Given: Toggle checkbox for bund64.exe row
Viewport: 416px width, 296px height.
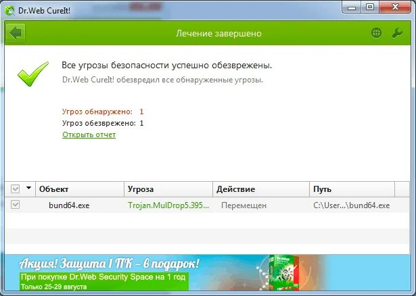Looking at the screenshot, I should 15,205.
